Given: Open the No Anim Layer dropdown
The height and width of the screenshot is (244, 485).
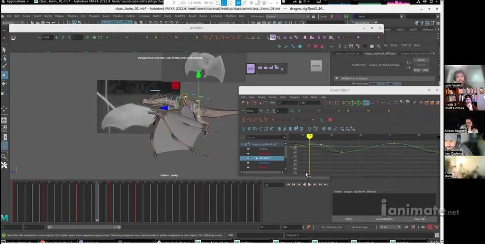Looking at the screenshot, I should tap(360, 227).
